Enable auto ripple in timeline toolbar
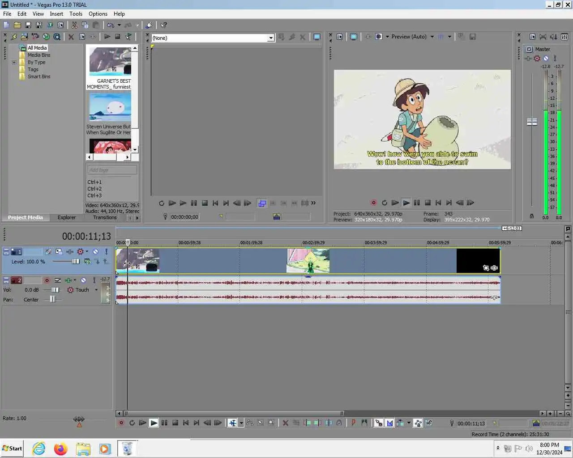The height and width of the screenshot is (458, 573). [x=400, y=423]
